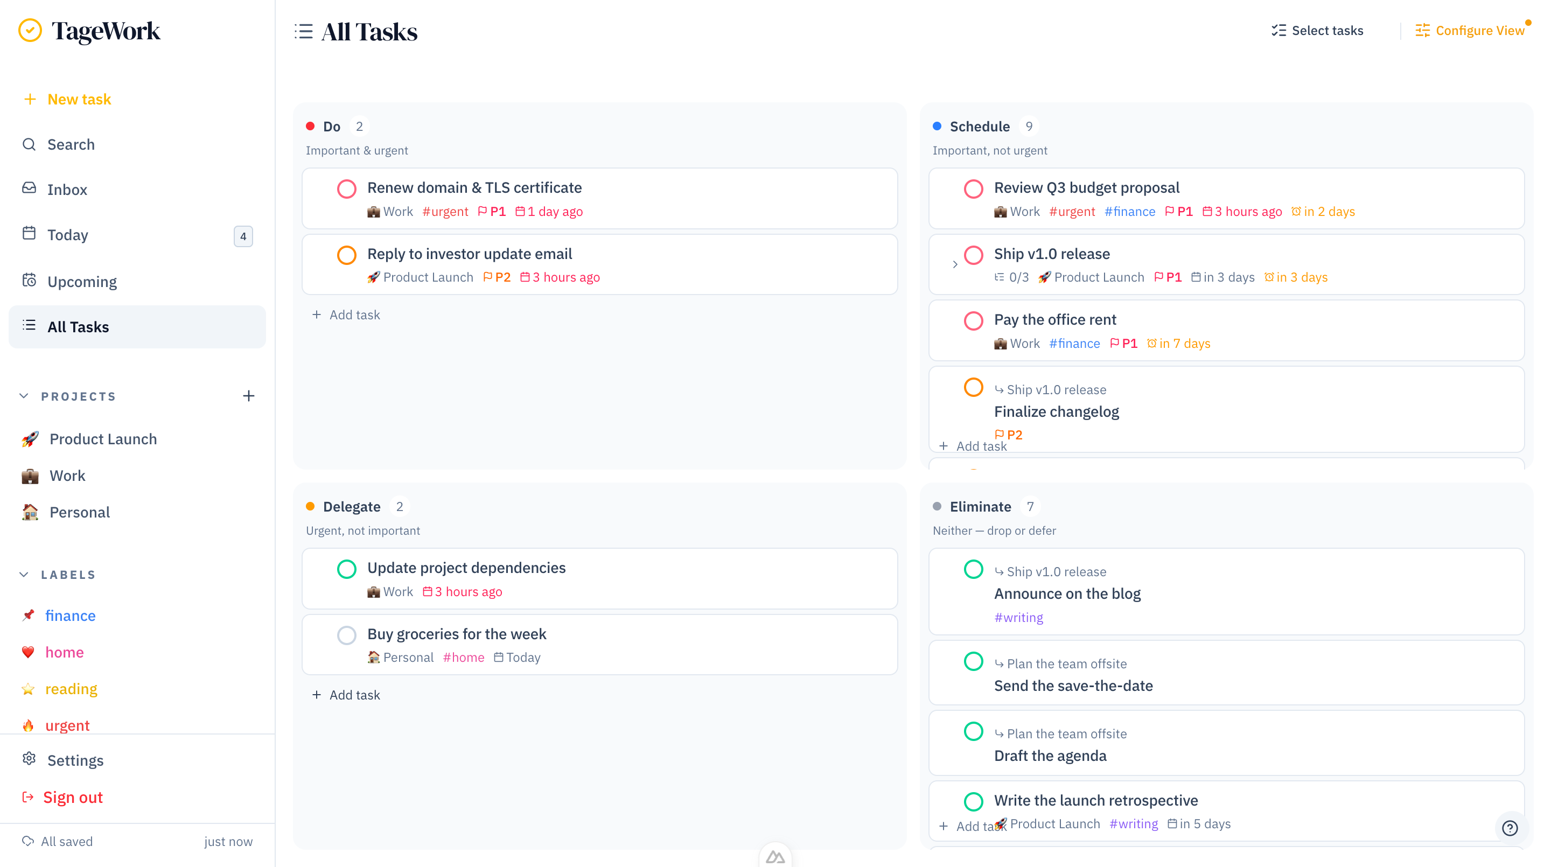Click the Inbox tray icon

(29, 188)
